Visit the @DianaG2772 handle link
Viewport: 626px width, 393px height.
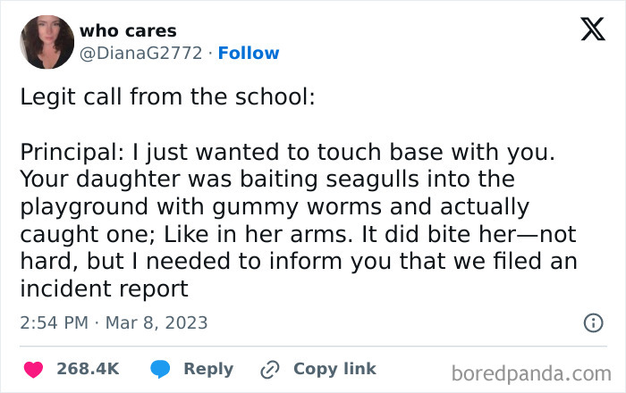coord(141,53)
